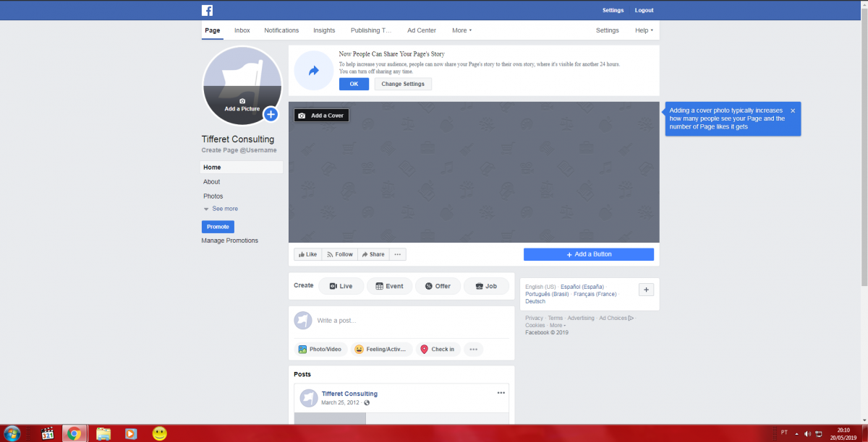Click Settings in top blue bar
This screenshot has width=868, height=442.
613,10
